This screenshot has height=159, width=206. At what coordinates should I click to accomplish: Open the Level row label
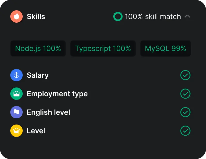(x=36, y=131)
